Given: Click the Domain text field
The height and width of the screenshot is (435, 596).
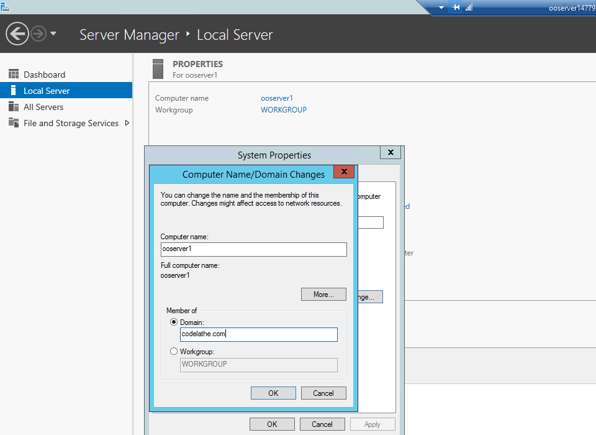Looking at the screenshot, I should pyautogui.click(x=258, y=334).
